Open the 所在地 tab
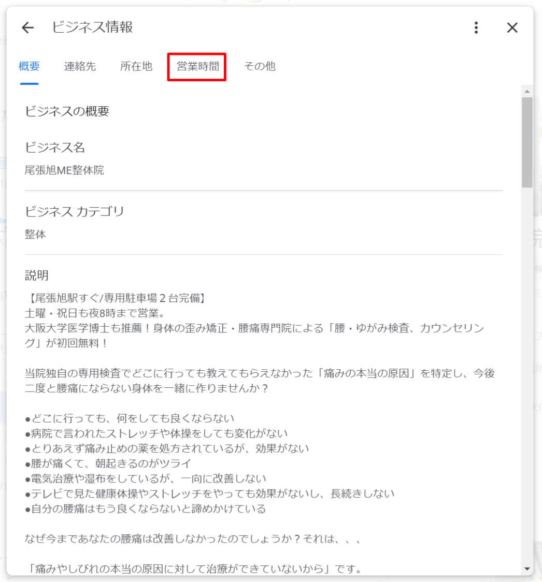542x582 pixels. pos(136,66)
